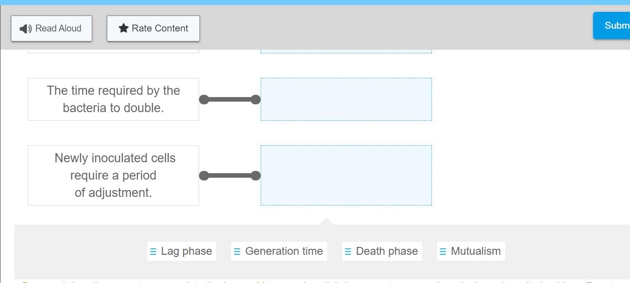Click the drag handle on Lag phase chip

pyautogui.click(x=153, y=251)
